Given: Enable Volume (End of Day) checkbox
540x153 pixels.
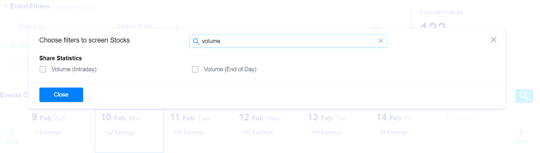Looking at the screenshot, I should (x=195, y=69).
